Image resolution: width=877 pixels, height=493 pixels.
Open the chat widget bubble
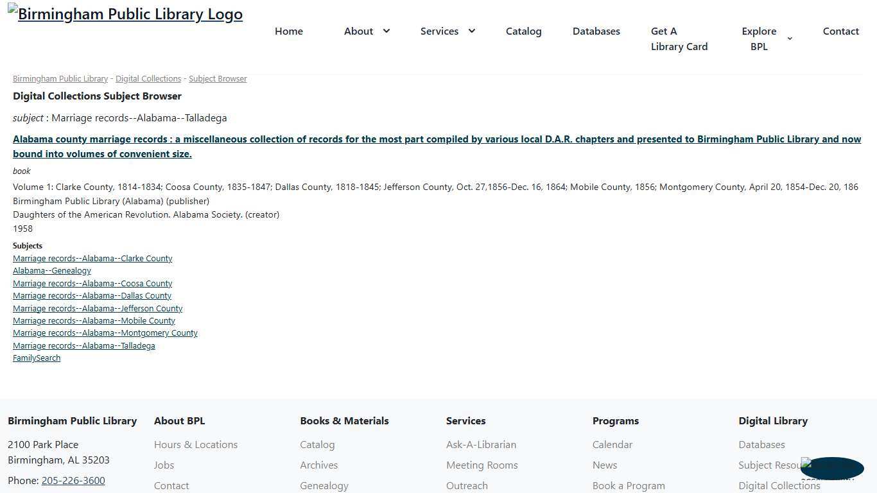point(831,469)
